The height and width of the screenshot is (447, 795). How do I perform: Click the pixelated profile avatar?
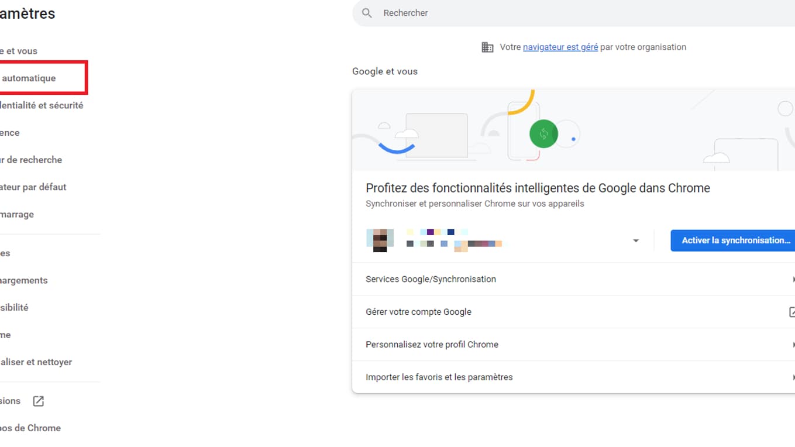tap(380, 240)
